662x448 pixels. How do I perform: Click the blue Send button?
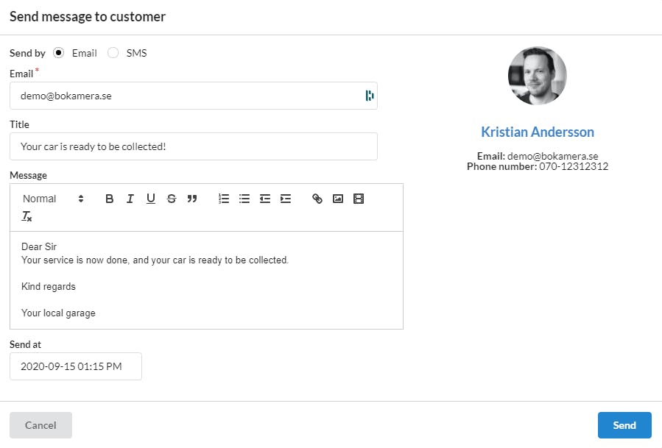pos(624,425)
